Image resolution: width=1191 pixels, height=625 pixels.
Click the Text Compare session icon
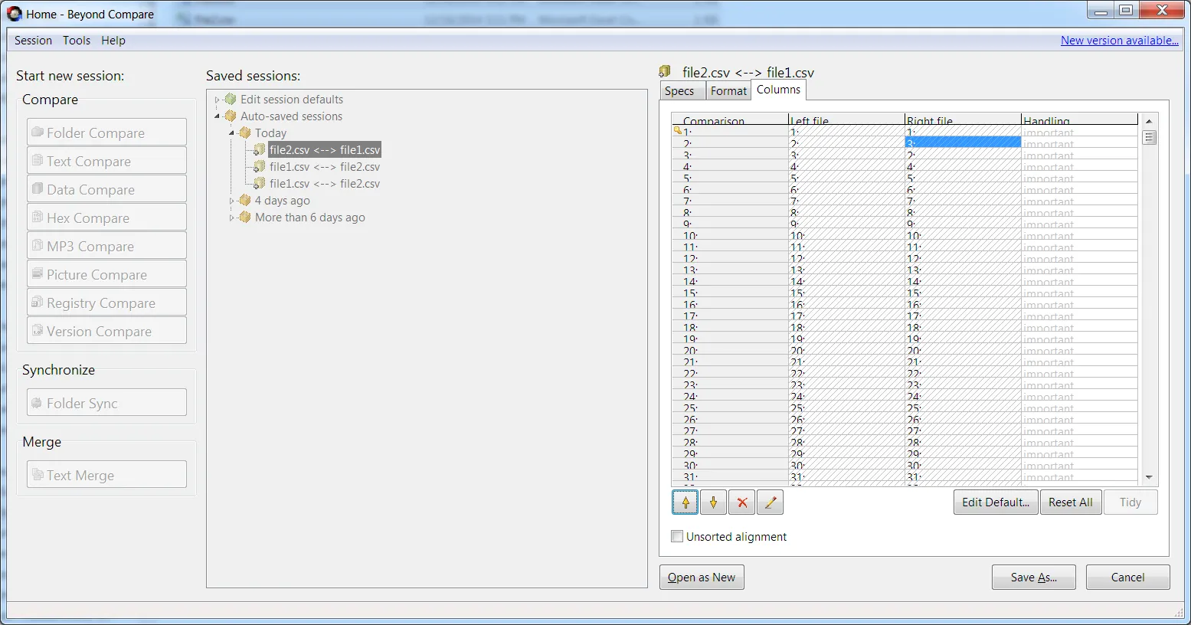[x=37, y=160]
